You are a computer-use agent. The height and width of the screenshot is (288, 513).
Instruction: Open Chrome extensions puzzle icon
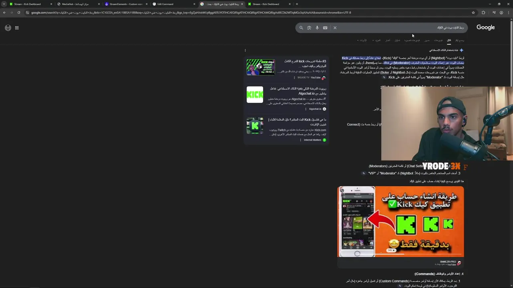click(483, 12)
